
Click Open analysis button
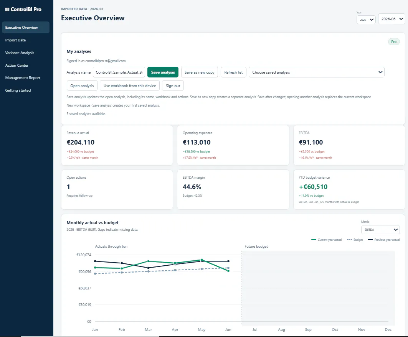click(x=82, y=86)
